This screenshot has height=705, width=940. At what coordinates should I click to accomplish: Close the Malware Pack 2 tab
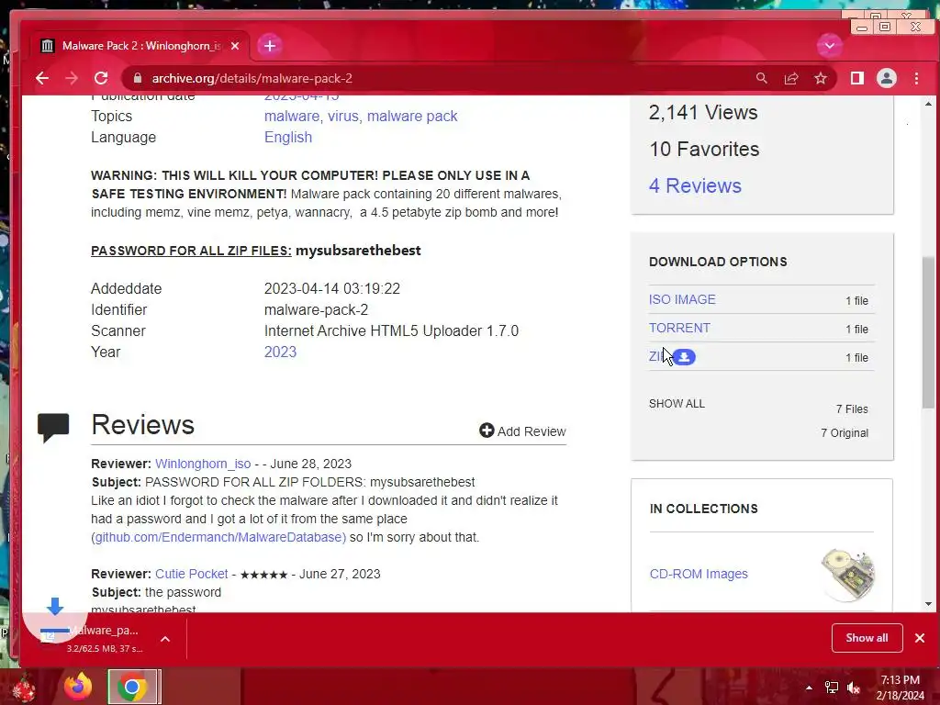(x=235, y=46)
